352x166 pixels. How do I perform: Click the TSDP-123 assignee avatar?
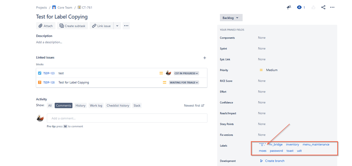click(168, 73)
